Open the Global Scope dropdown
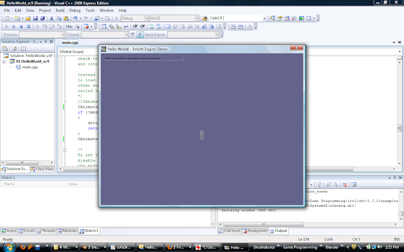The height and width of the screenshot is (252, 404). pos(78,51)
